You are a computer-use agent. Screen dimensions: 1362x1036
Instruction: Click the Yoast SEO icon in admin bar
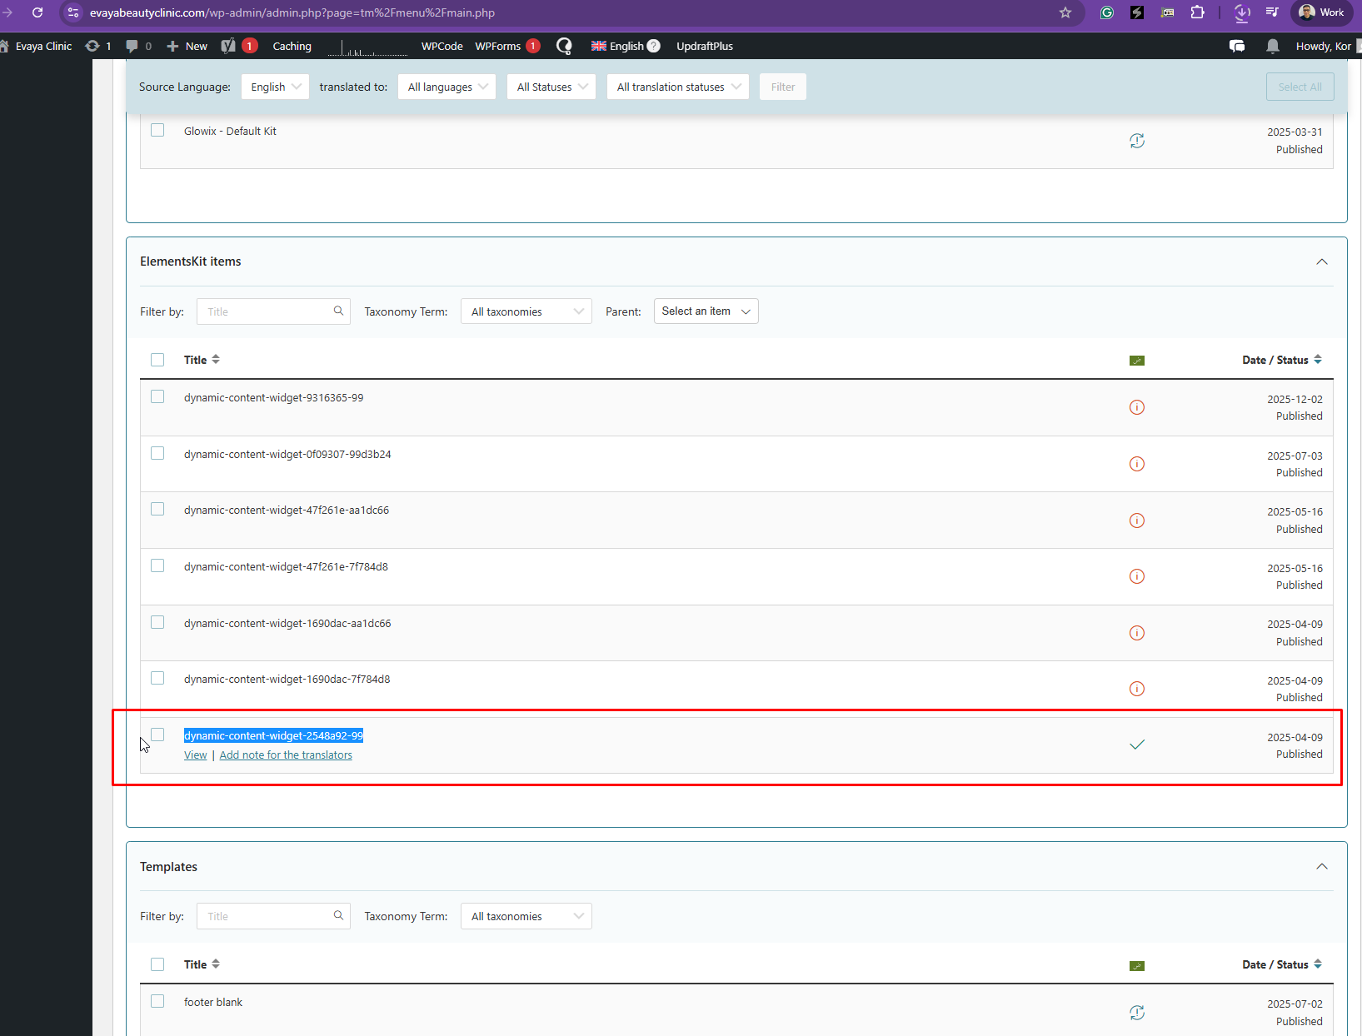(x=228, y=46)
